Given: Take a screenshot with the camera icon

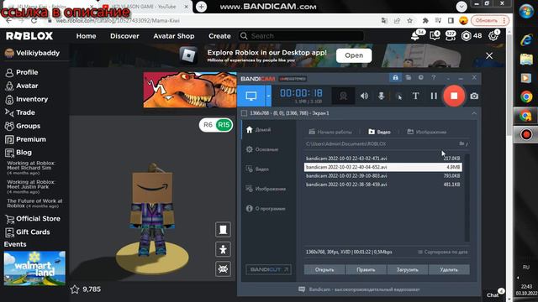Looking at the screenshot, I should coord(474,96).
